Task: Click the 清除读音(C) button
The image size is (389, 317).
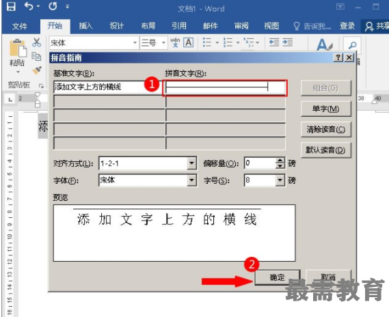Action: (325, 129)
